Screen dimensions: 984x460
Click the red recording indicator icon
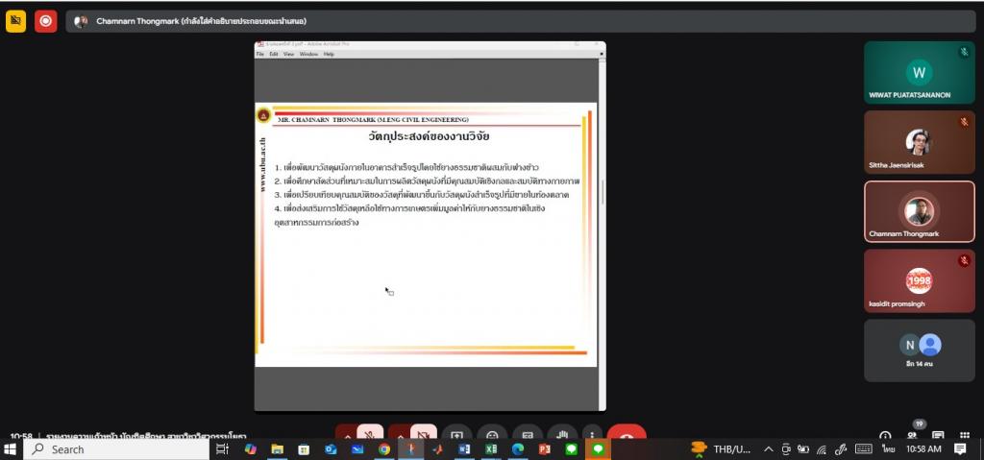click(x=45, y=21)
